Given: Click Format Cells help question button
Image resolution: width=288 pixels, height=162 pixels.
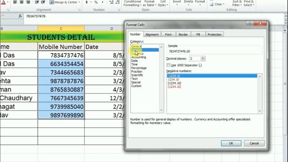Looking at the screenshot, I should 250,23.
